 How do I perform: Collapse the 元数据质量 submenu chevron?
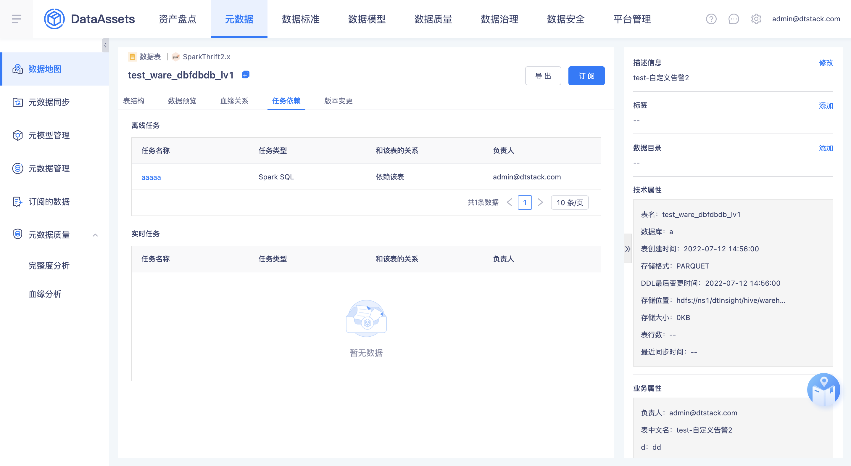click(x=95, y=235)
